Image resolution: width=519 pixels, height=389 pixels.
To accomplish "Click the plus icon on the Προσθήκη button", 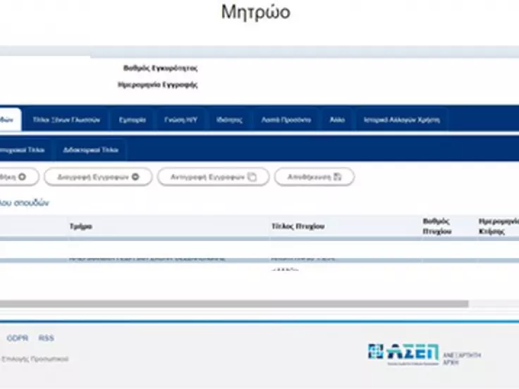I will coord(23,177).
